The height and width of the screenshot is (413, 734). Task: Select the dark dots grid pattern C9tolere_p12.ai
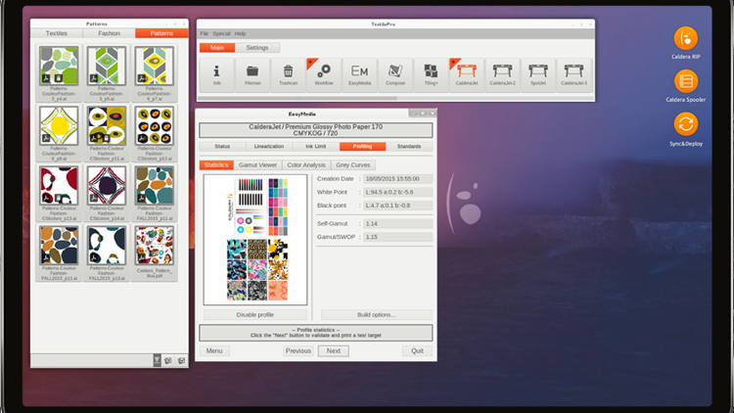(154, 125)
